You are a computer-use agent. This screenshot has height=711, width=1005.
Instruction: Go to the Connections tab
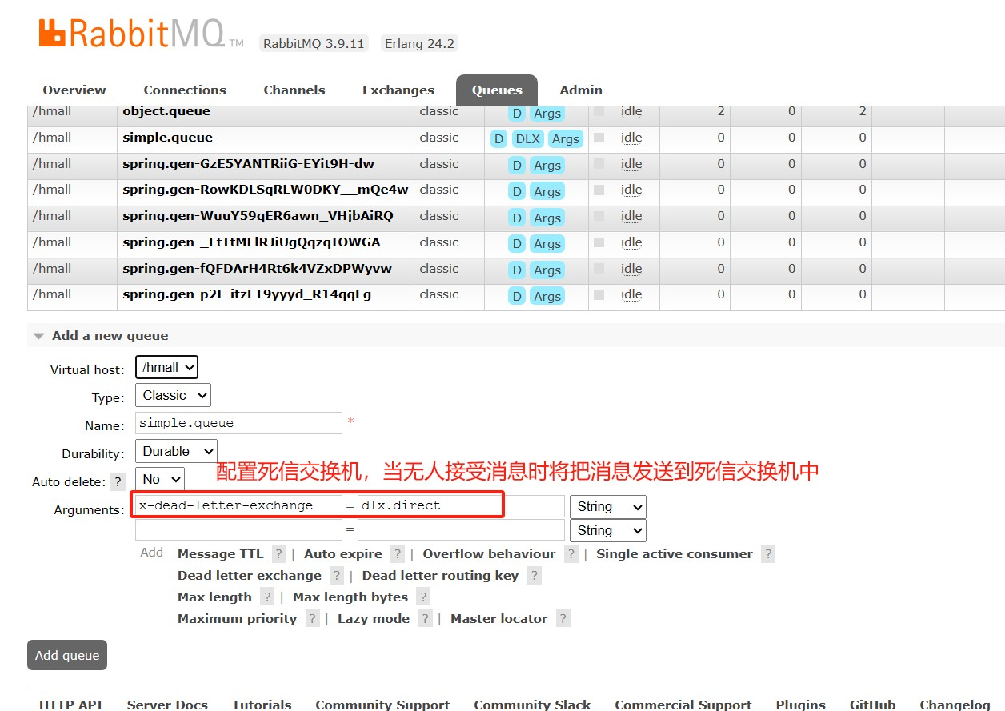pos(185,90)
